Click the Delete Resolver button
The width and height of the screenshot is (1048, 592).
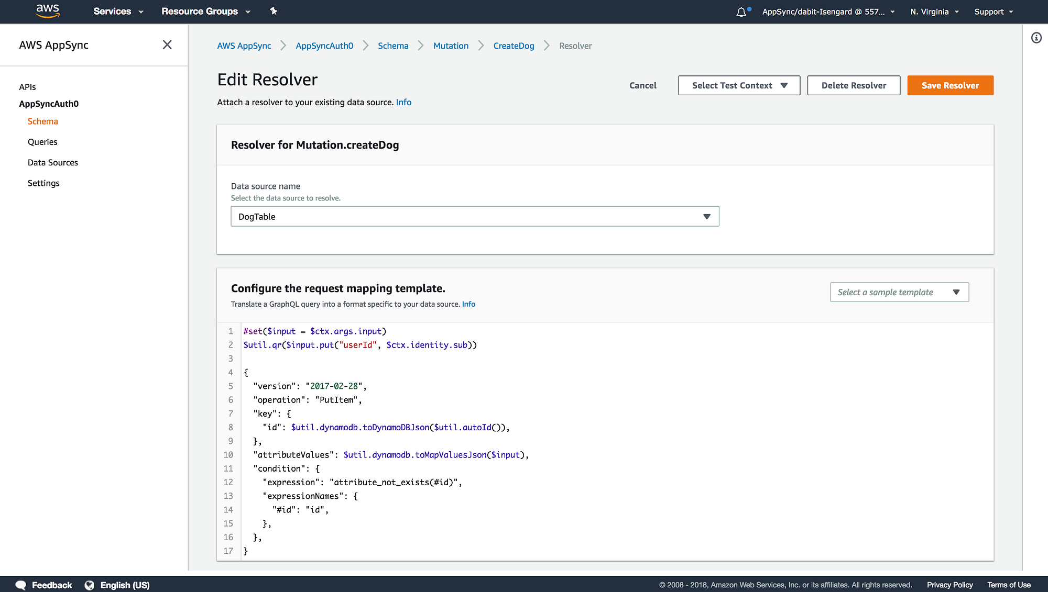[854, 85]
